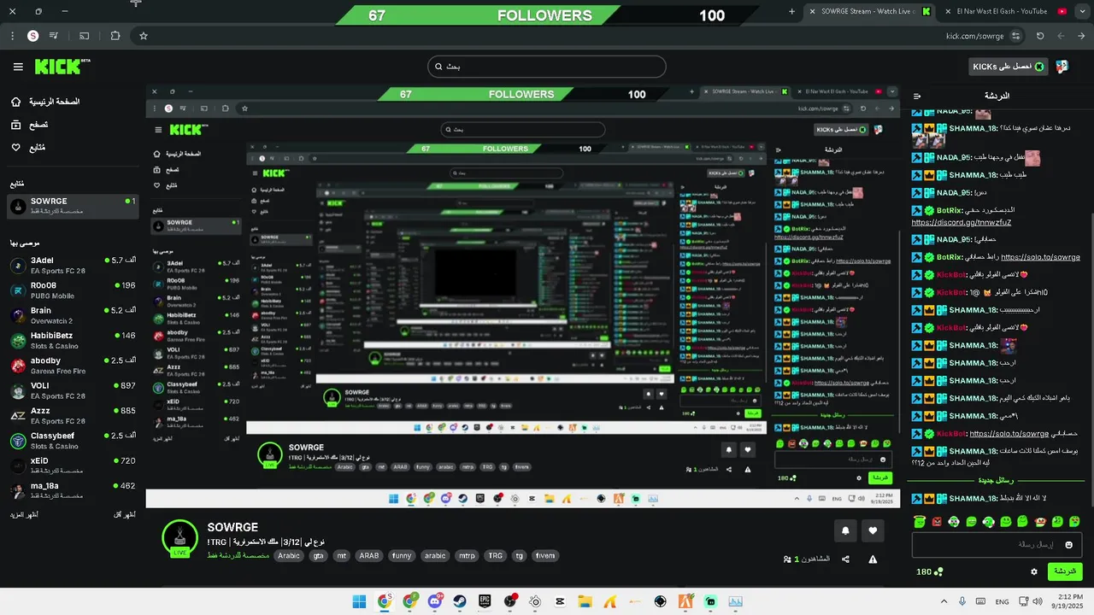Select the TRG tag
Viewport: 1094px width, 615px height.
pyautogui.click(x=495, y=556)
